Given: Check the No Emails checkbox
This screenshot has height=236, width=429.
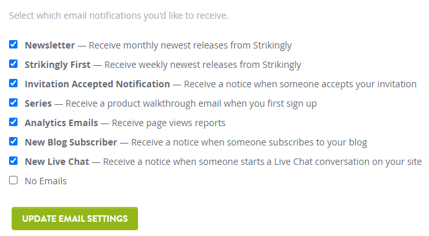Looking at the screenshot, I should pos(13,180).
